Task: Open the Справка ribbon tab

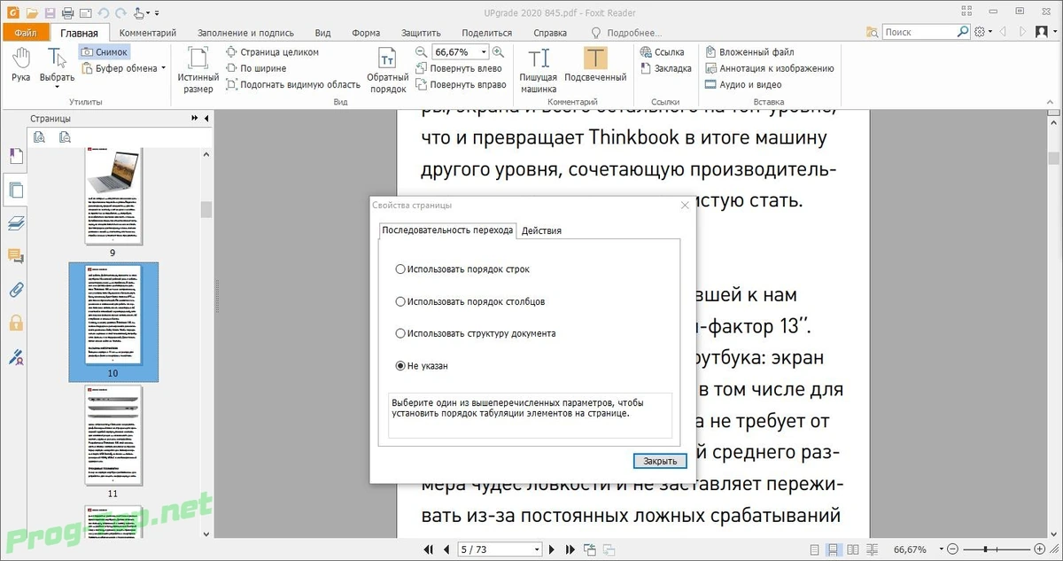Action: click(x=550, y=33)
